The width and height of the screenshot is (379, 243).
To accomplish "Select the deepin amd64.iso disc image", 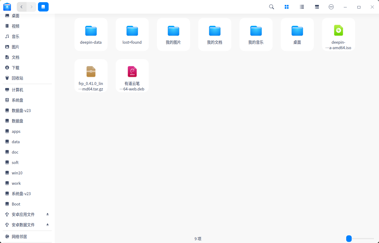I will click(x=339, y=34).
